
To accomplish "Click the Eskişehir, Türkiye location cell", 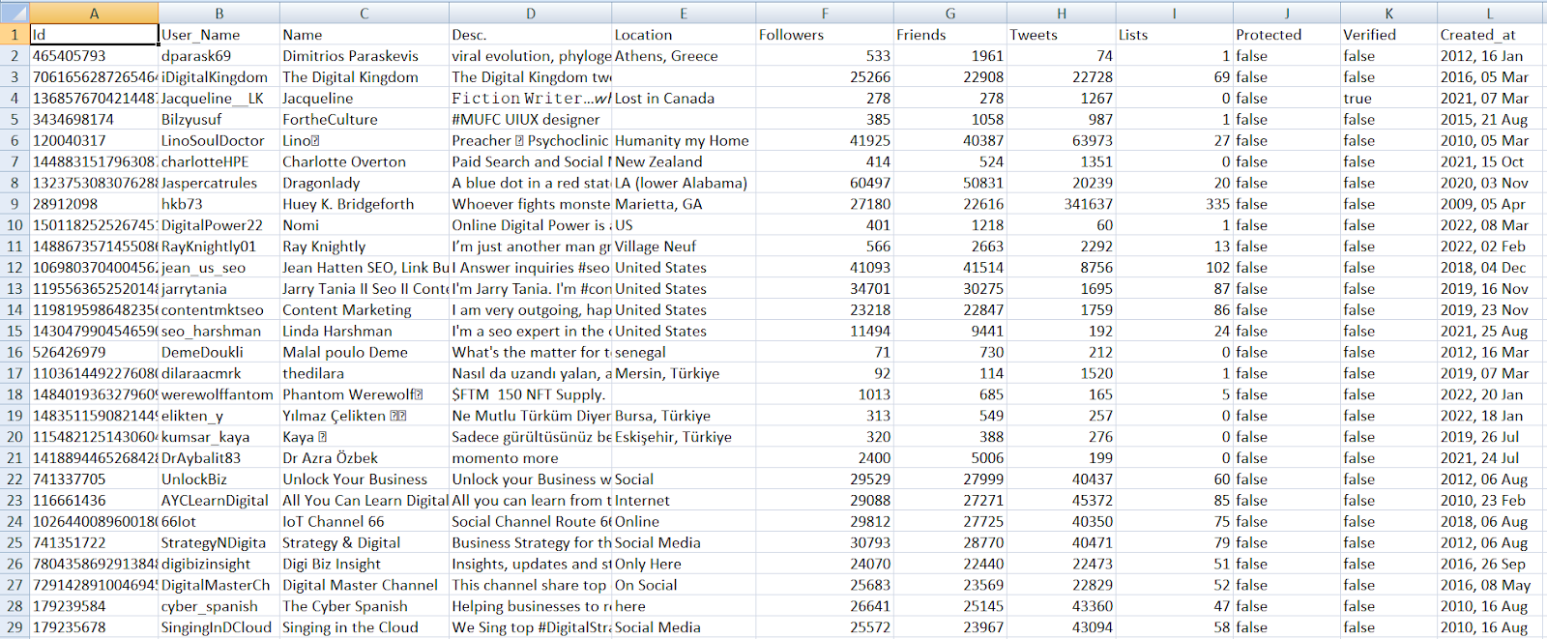I will coord(683,437).
